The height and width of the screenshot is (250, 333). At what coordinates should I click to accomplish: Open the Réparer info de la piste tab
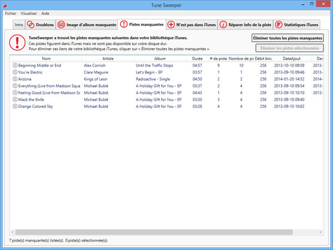(245, 24)
